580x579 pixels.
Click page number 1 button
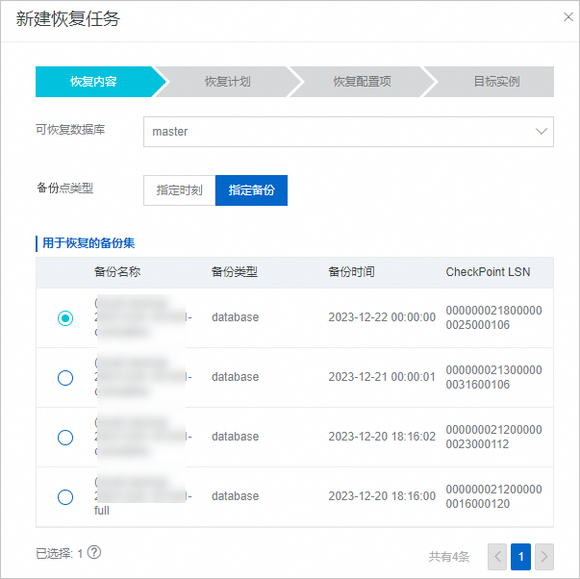(520, 556)
